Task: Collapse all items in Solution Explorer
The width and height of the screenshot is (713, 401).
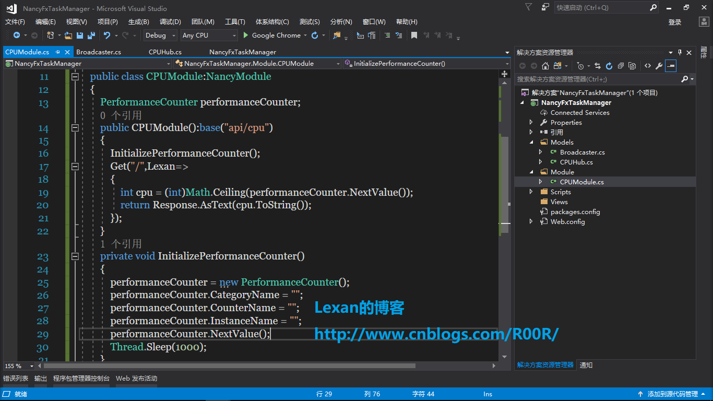Action: tap(621, 66)
